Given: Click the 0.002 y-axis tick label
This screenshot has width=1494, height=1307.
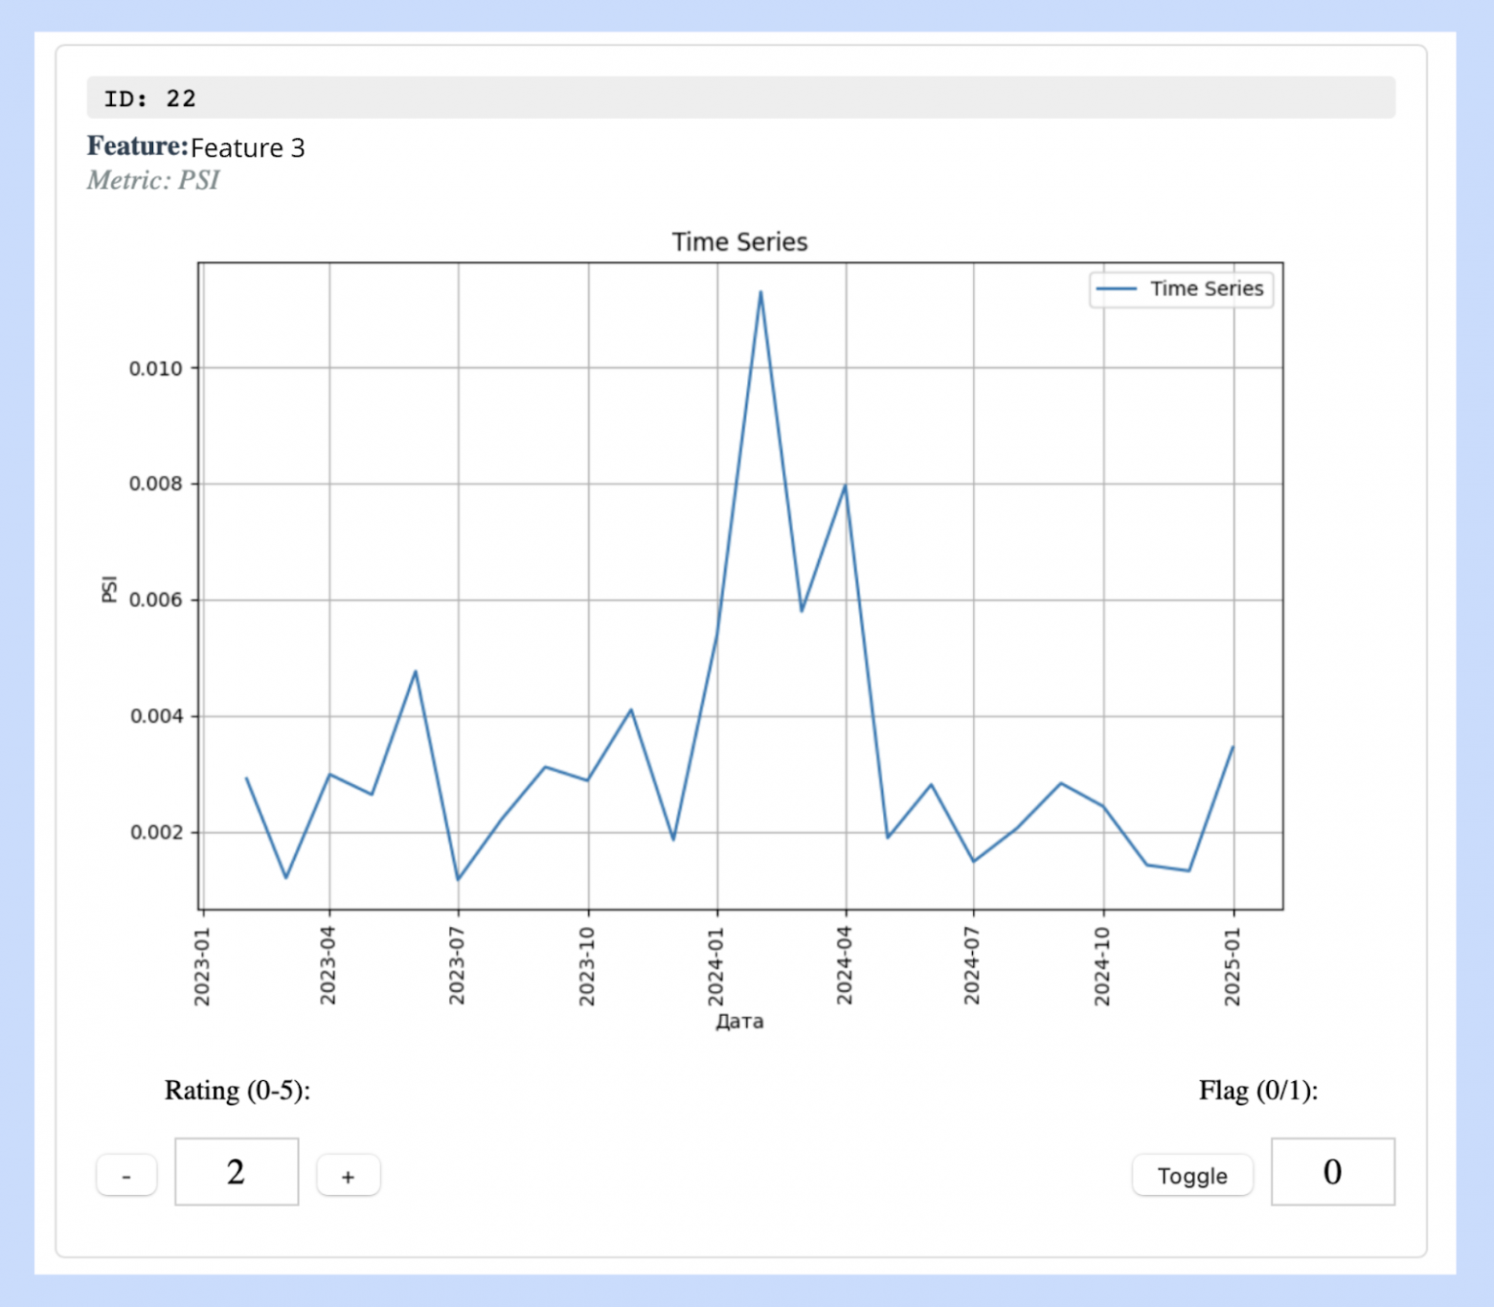Looking at the screenshot, I should (155, 832).
